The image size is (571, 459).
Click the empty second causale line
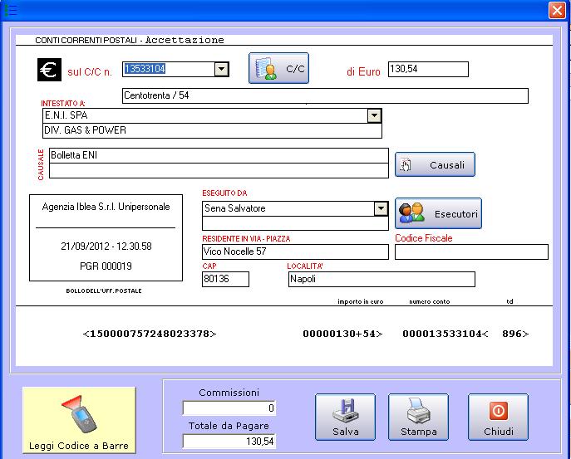(219, 171)
